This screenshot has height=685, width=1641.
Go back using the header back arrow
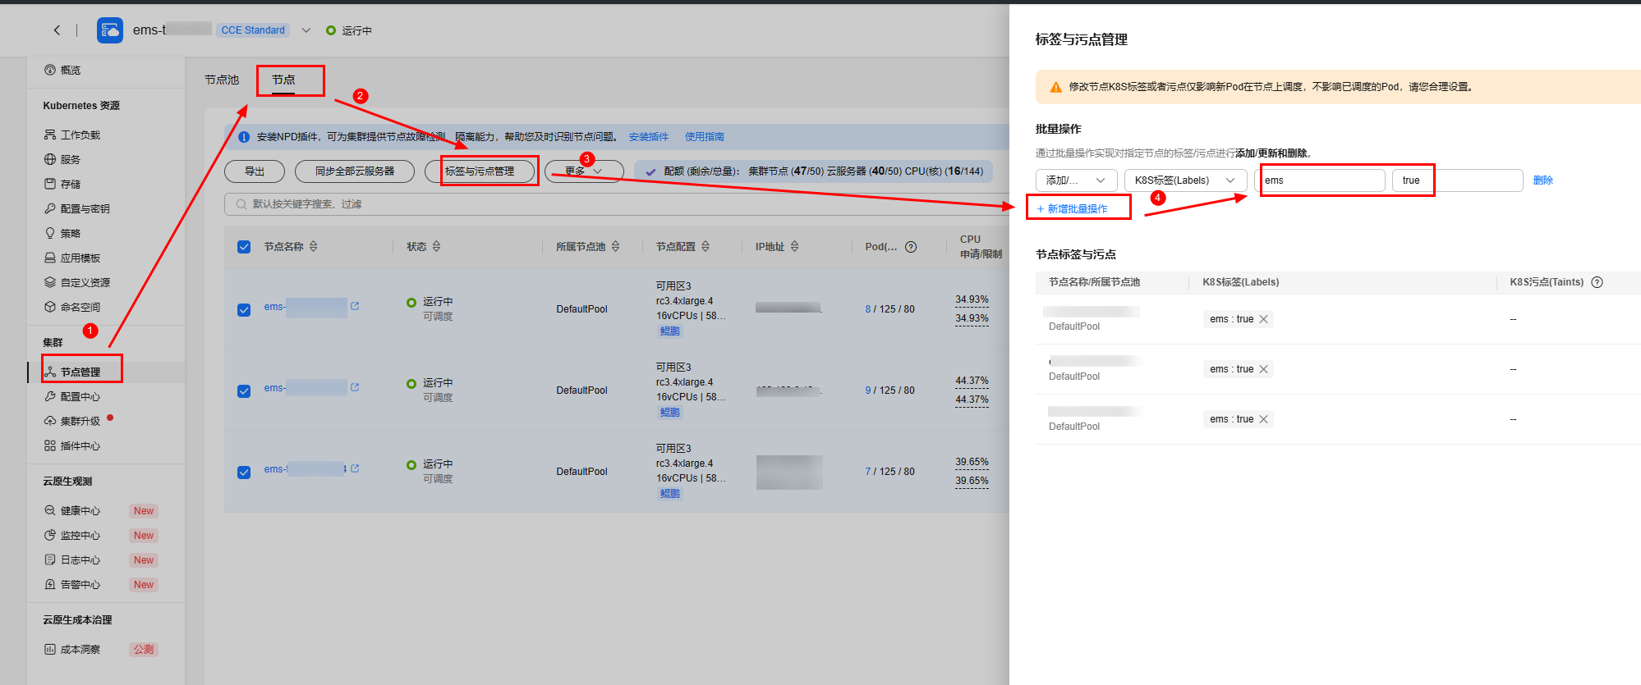(x=57, y=30)
